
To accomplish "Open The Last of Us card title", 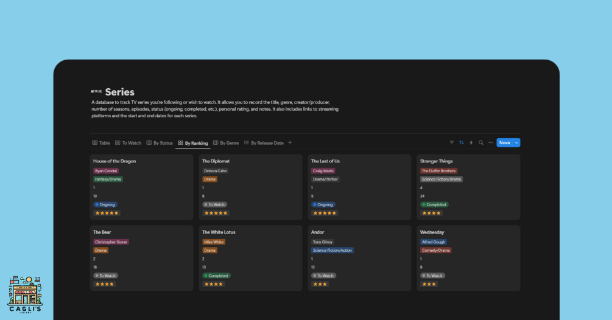I will pos(325,161).
